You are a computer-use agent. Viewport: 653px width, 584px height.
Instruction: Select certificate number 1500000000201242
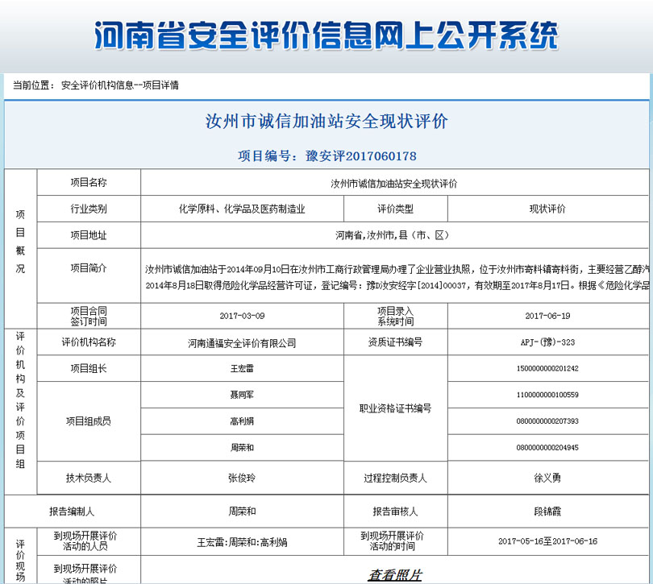click(x=547, y=368)
